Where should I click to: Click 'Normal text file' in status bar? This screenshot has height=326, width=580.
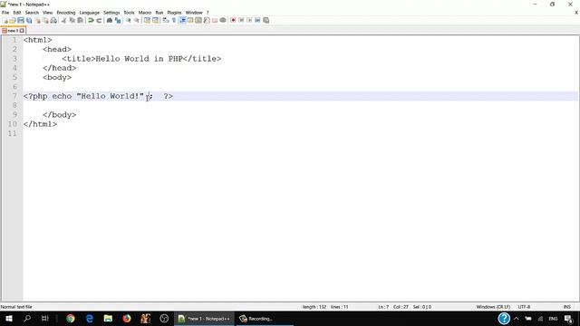tap(16, 307)
